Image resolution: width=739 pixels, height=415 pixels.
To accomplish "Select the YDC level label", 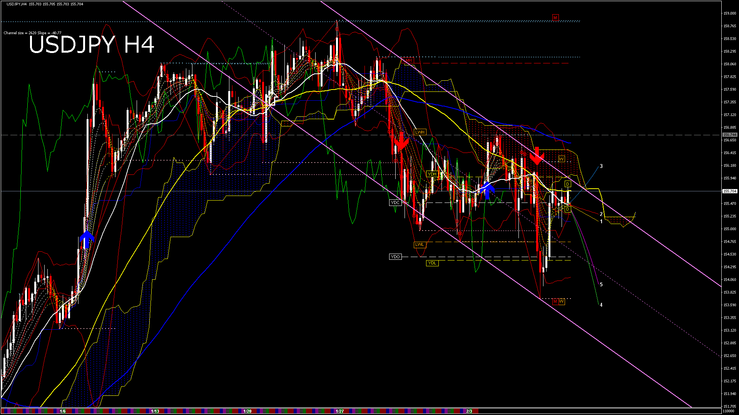I will [395, 203].
